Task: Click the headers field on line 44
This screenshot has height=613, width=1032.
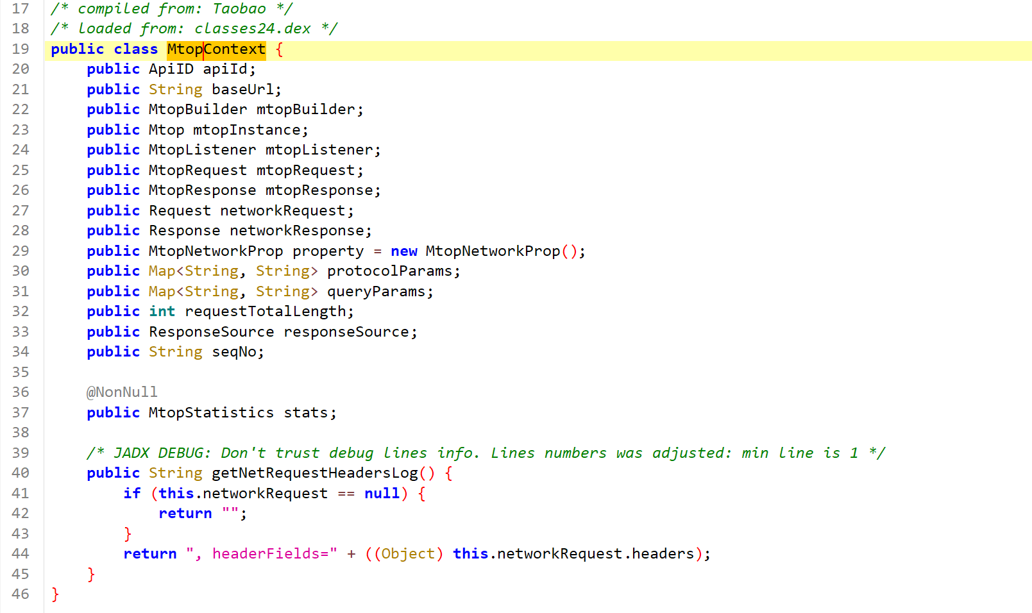Action: pyautogui.click(x=663, y=554)
